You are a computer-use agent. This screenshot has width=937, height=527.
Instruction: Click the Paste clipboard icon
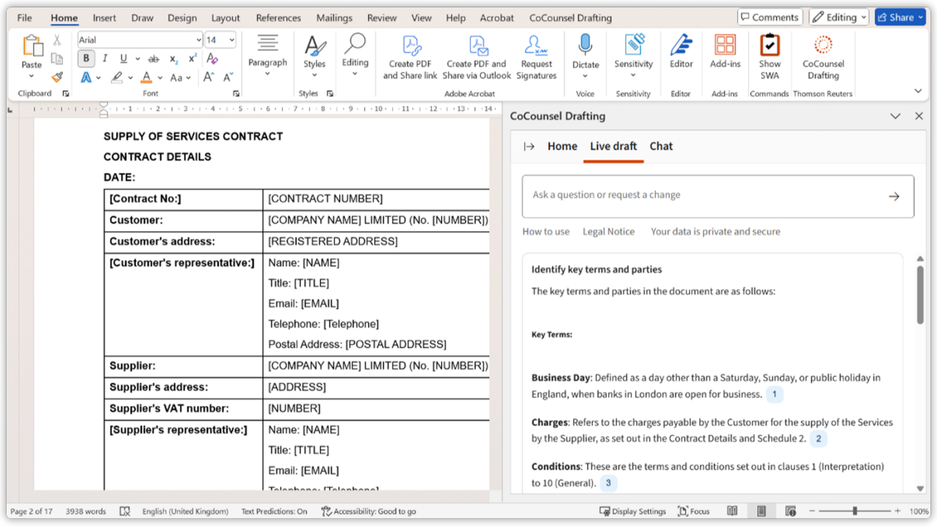pyautogui.click(x=31, y=46)
